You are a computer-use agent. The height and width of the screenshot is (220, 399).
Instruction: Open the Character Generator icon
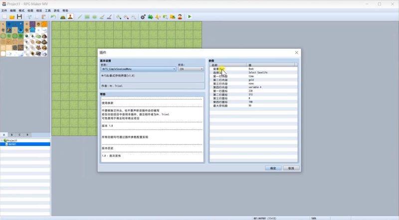(180, 17)
